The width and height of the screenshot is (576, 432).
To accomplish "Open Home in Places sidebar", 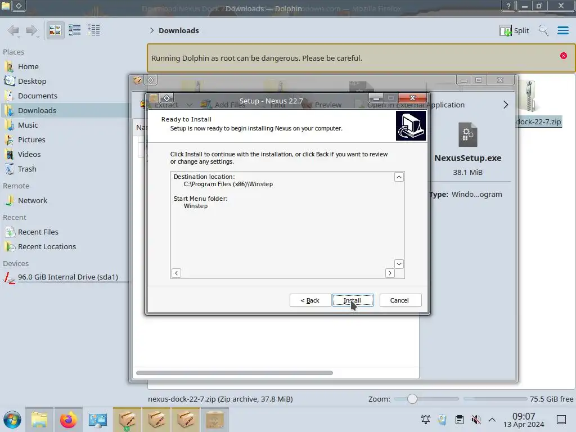I will [x=64, y=66].
